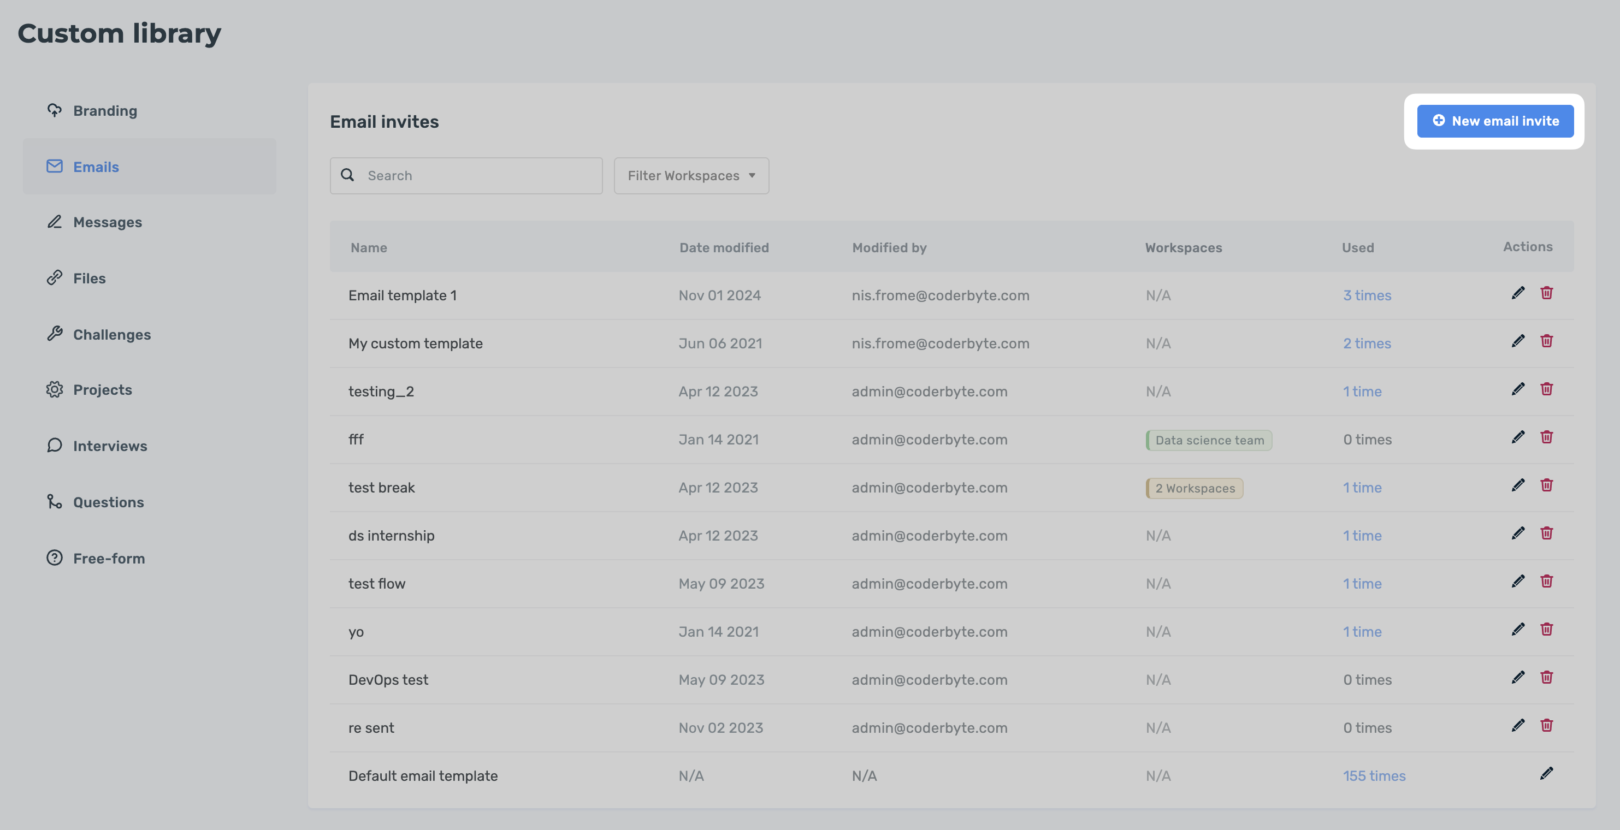The height and width of the screenshot is (830, 1620).
Task: Edit the Email template 1 row
Action: [x=1517, y=293]
